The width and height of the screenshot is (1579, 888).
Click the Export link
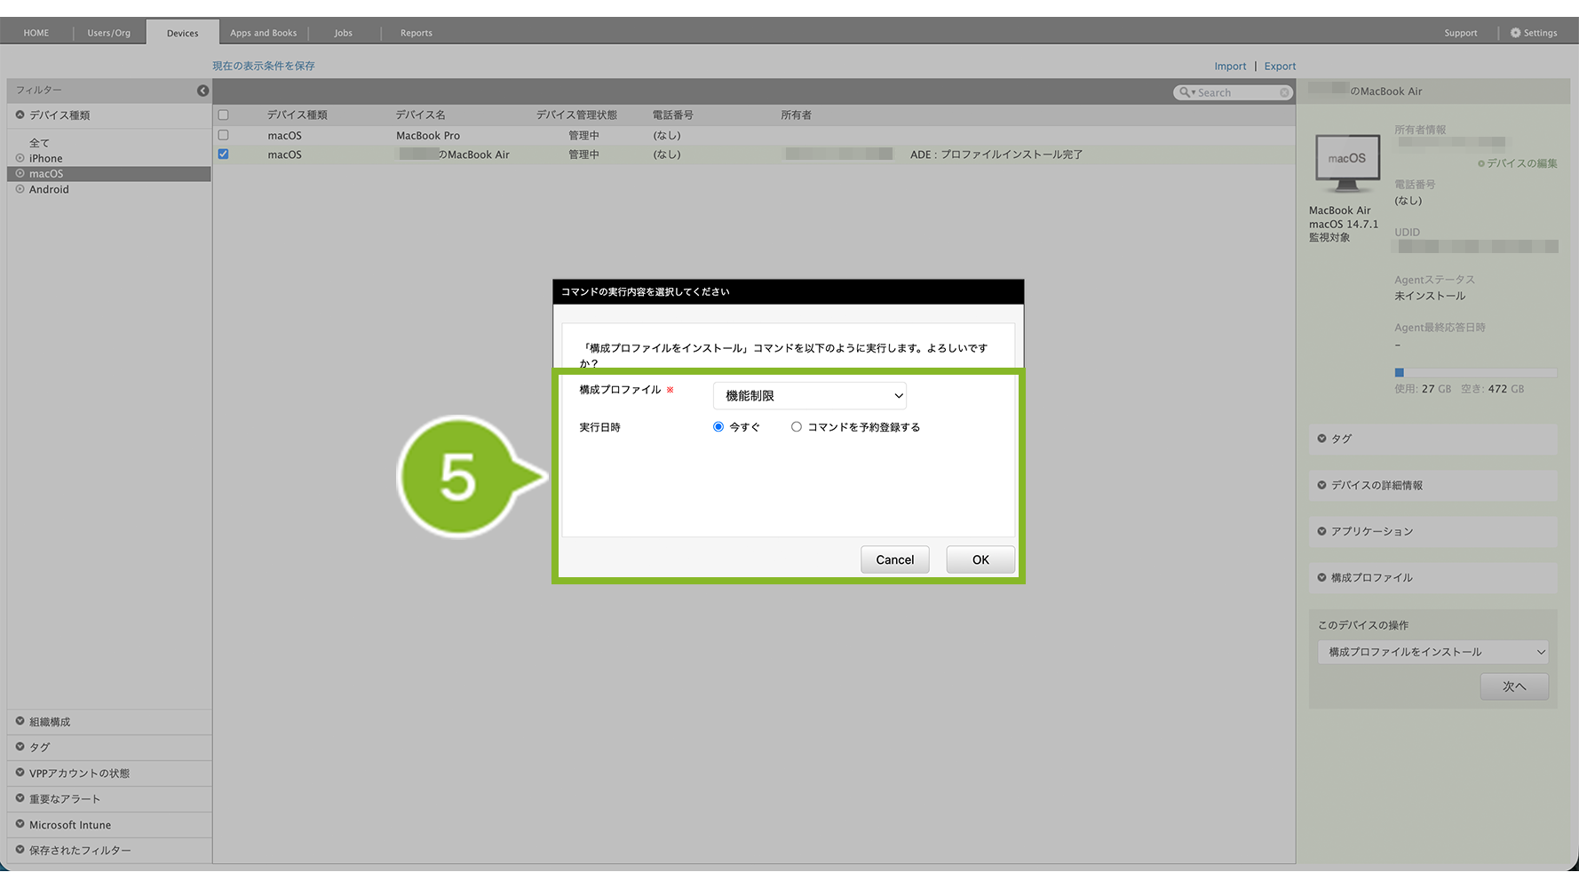1280,67
